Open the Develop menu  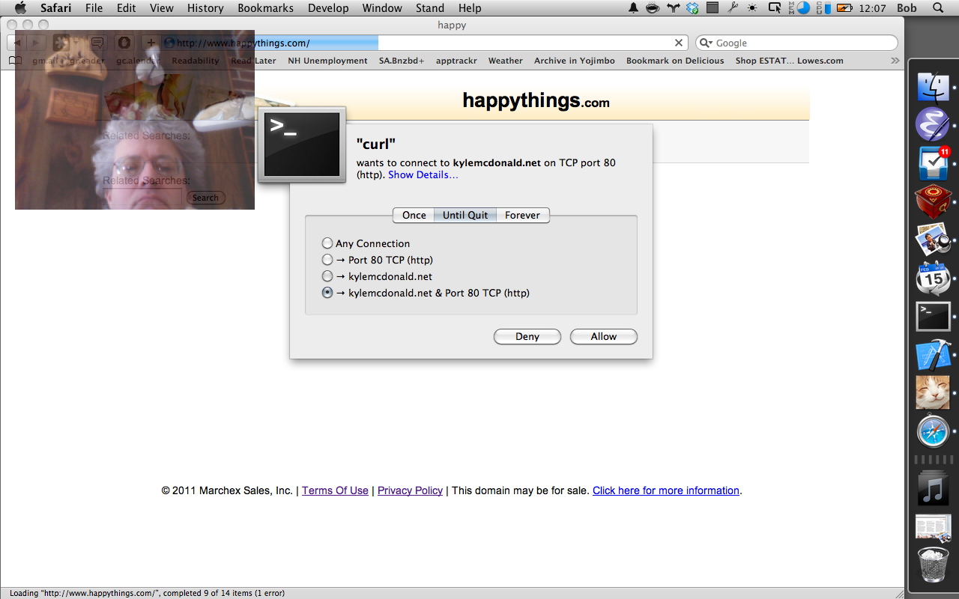point(328,8)
